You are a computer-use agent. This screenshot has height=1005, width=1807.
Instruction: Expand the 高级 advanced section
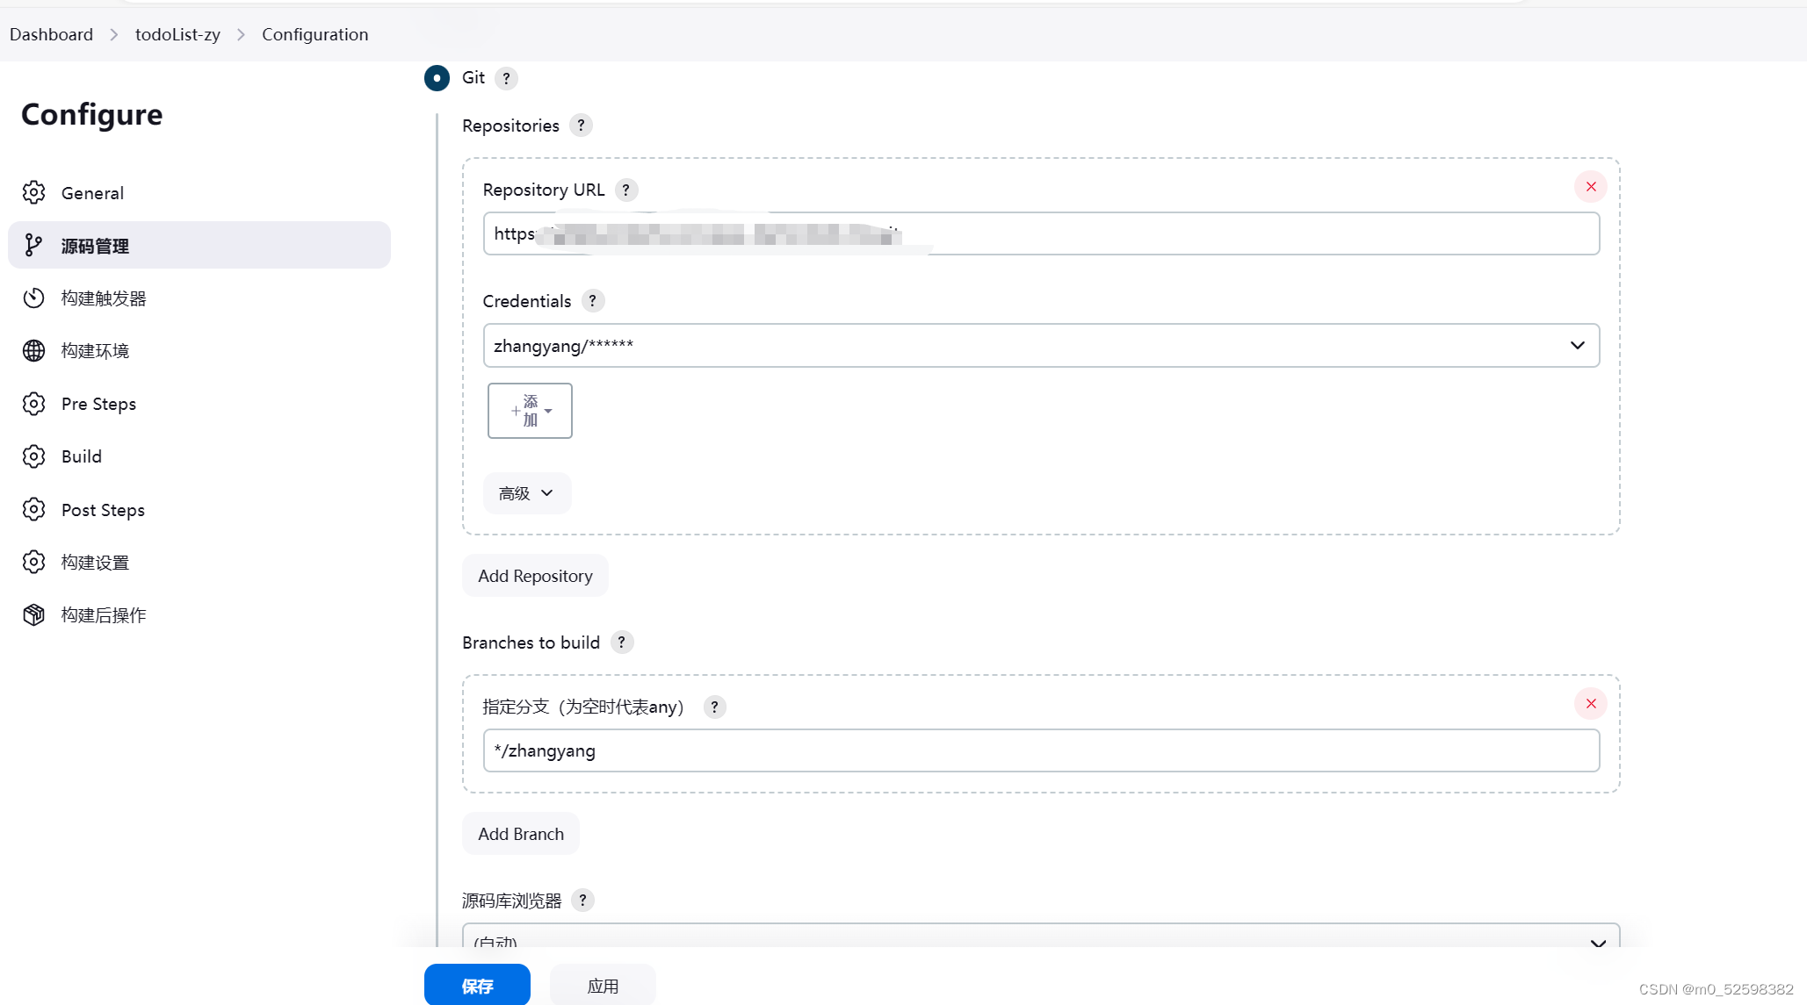526,492
